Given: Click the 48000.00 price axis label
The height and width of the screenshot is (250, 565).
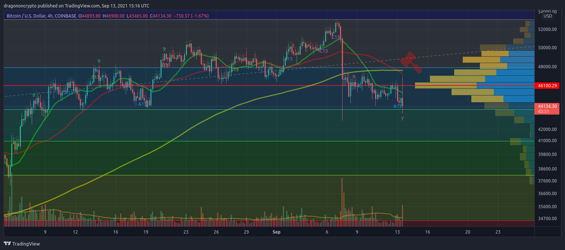Looking at the screenshot, I should click(x=547, y=67).
